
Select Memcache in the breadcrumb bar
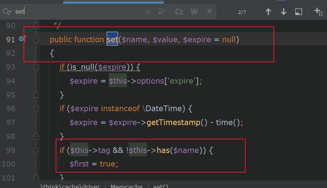(126, 186)
